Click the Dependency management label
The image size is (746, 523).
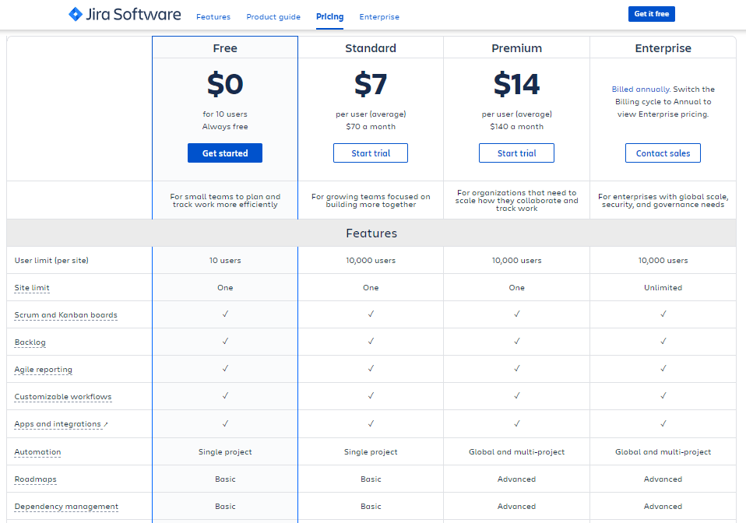click(x=66, y=507)
